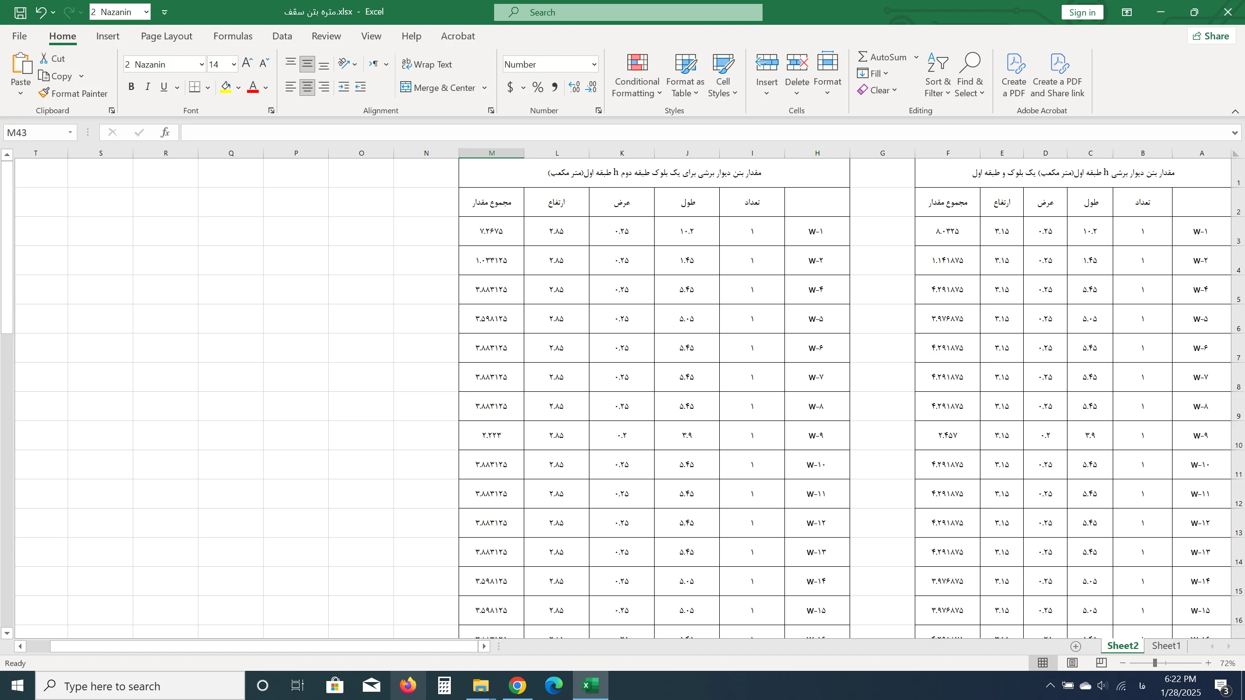
Task: Open the font size dropdown
Action: (x=234, y=64)
